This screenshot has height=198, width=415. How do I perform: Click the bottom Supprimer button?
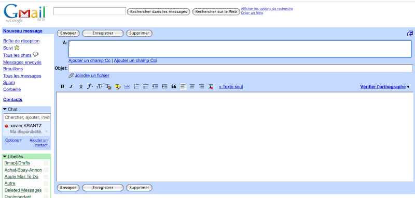(x=139, y=188)
